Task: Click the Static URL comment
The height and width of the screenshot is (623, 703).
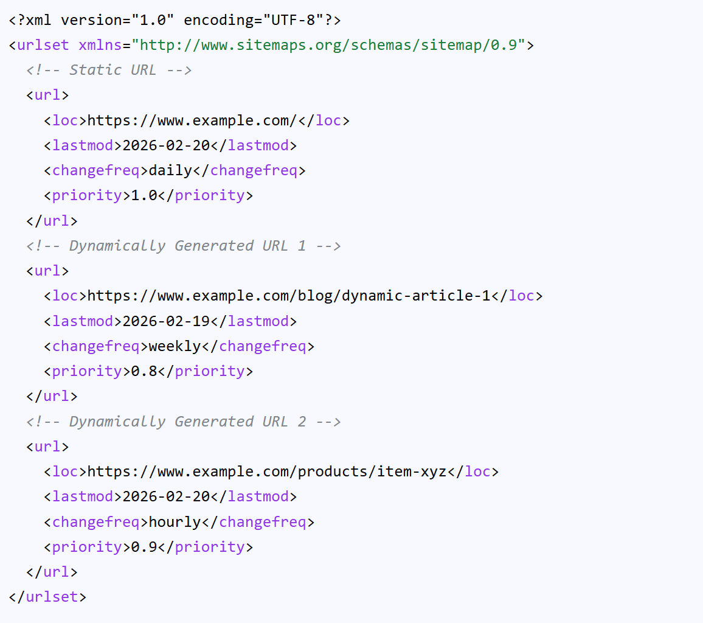Action: [x=108, y=69]
